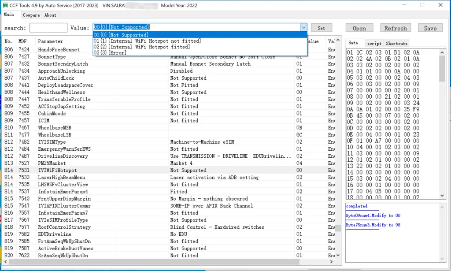Click the No. column header
The width and height of the screenshot is (451, 271).
10,41
